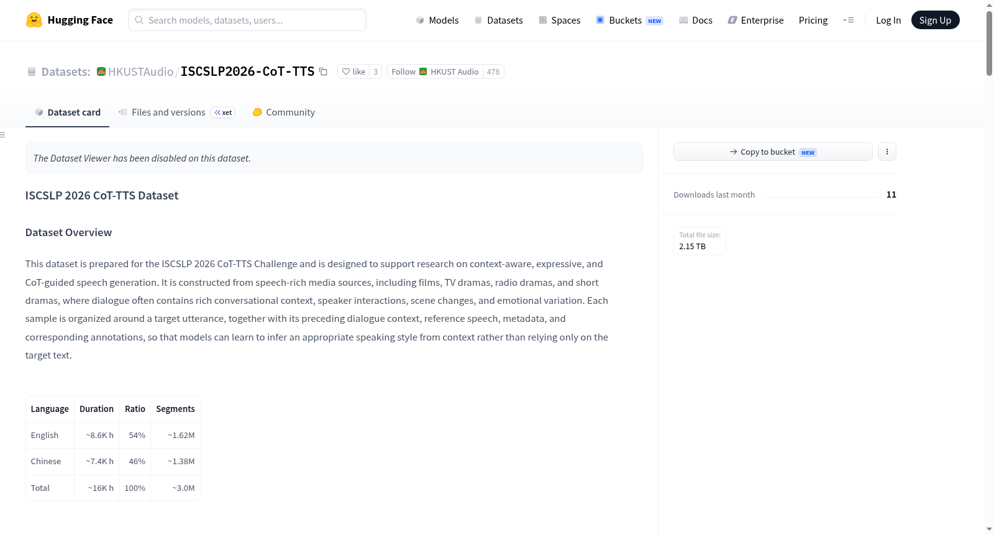This screenshot has height=535, width=994.
Task: Open Docs in the top navigation
Action: click(696, 20)
